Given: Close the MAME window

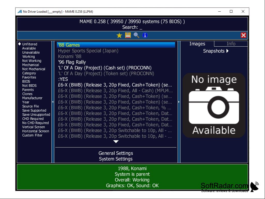Looking at the screenshot, I should (x=243, y=11).
